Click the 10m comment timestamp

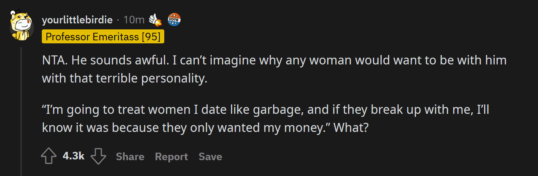[134, 20]
